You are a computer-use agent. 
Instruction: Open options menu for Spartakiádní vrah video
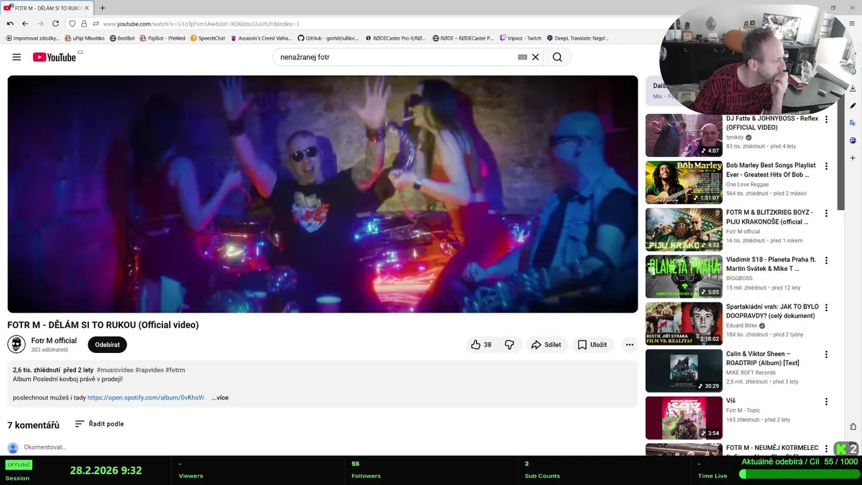(x=826, y=308)
